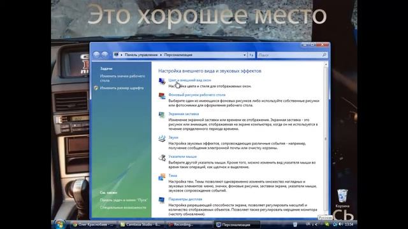Open 'Панель задач и меню Пуск' link

point(124,200)
